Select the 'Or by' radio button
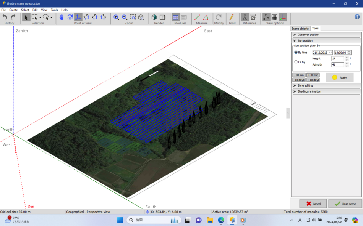 296,62
